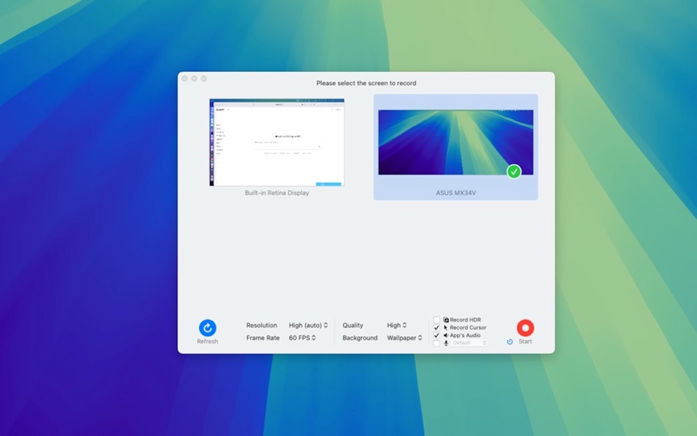Open the Frame Rate 60 FPS dropdown

302,338
